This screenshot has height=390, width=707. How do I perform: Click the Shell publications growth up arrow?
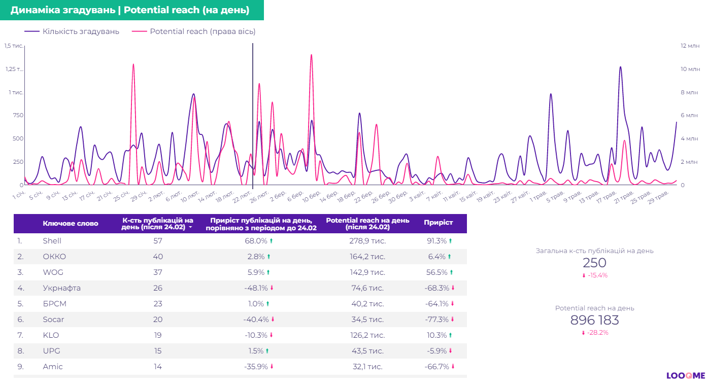[271, 241]
